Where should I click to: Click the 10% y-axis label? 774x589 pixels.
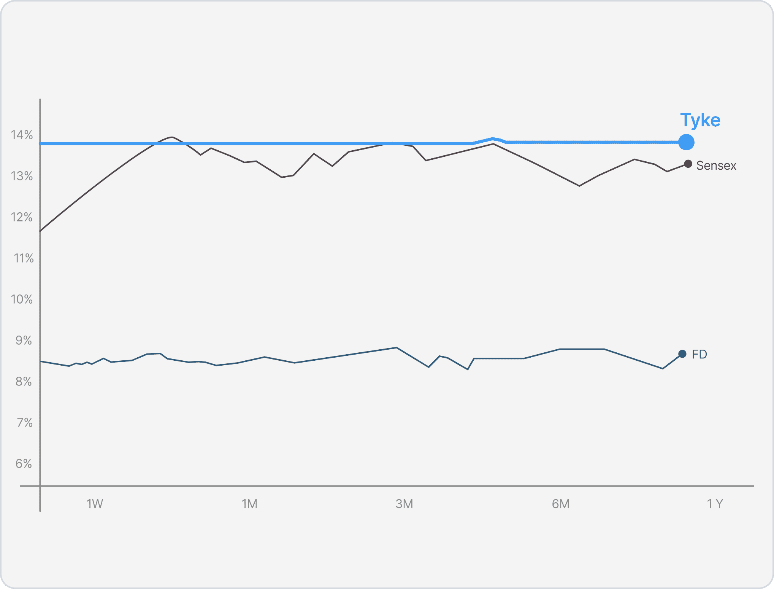22,299
